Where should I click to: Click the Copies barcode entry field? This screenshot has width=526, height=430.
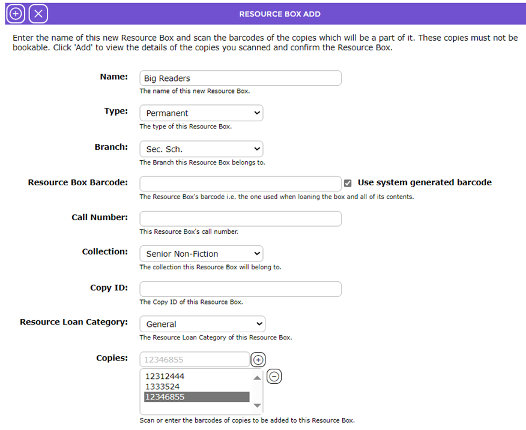195,360
